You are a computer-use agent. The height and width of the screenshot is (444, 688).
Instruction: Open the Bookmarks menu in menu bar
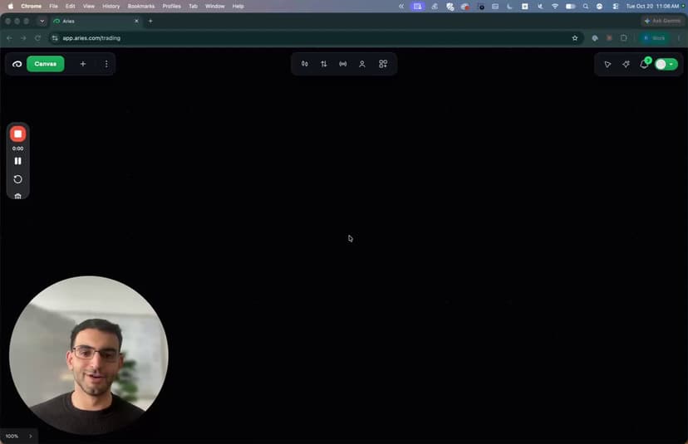tap(141, 6)
